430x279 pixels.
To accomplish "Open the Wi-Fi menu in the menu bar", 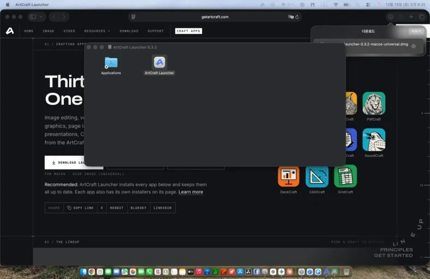I will click(x=336, y=5).
